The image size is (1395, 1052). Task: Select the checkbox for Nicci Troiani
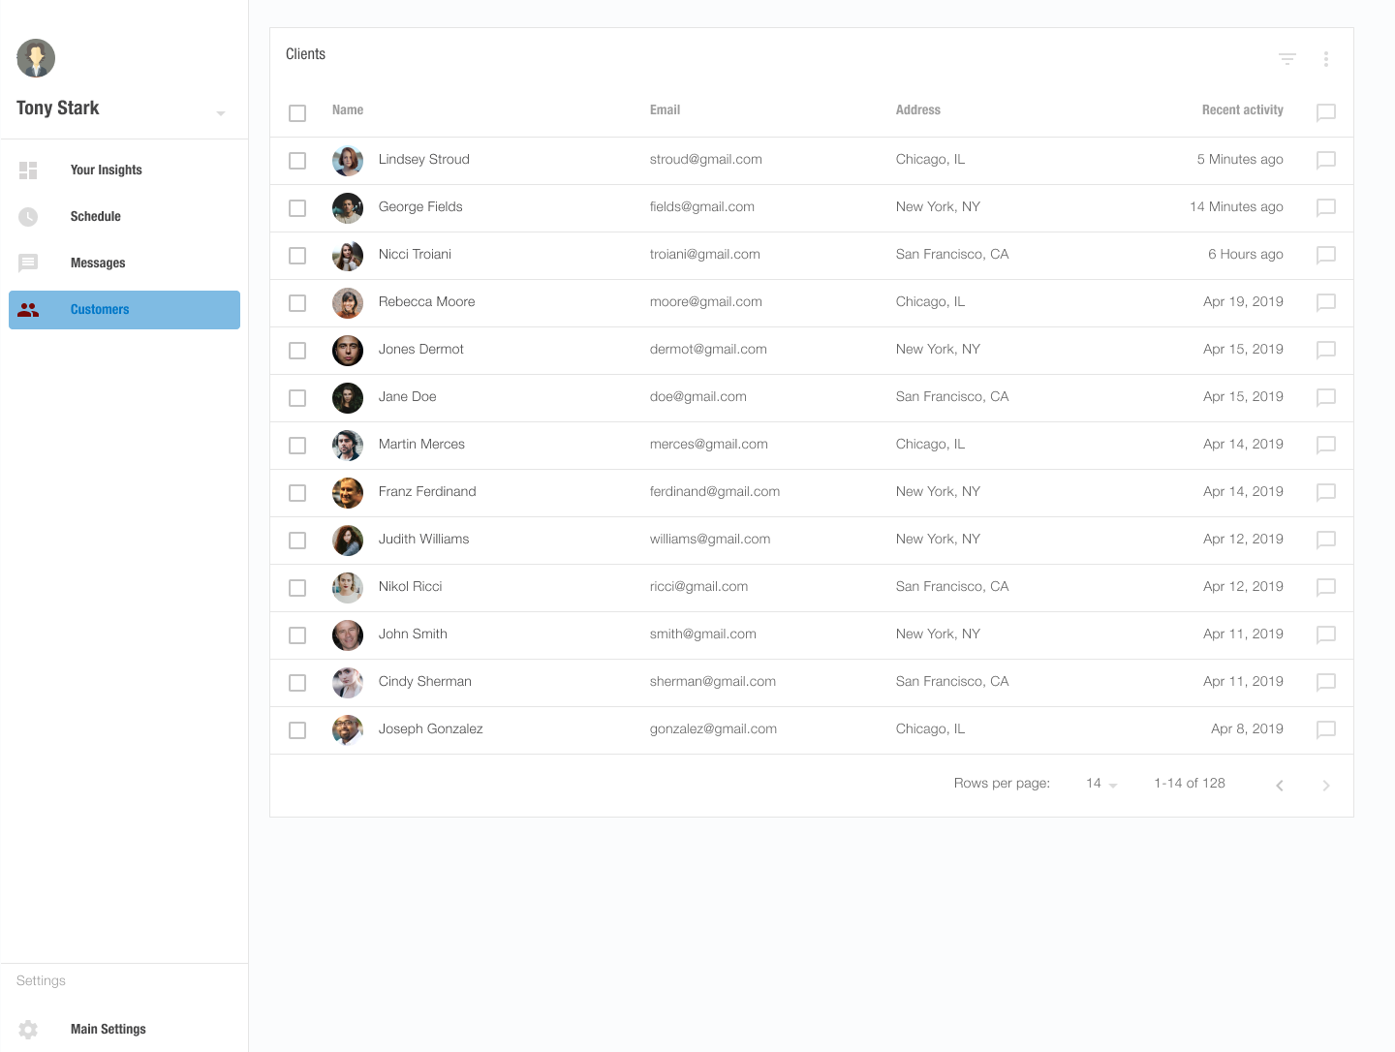[297, 256]
